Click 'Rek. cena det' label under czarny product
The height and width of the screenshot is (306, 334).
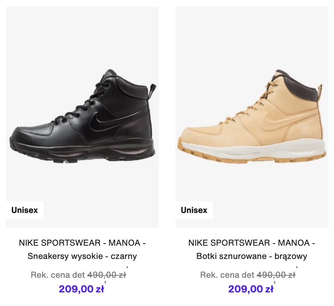(x=58, y=275)
